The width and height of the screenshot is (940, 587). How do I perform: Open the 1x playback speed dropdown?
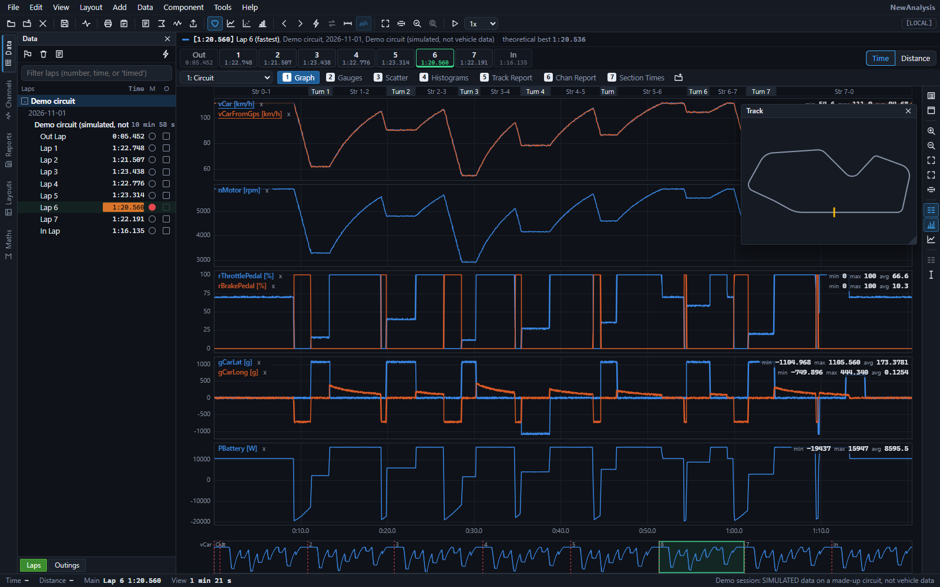(x=482, y=23)
